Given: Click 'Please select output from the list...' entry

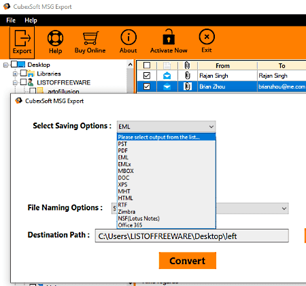Looking at the screenshot, I should [166, 137].
